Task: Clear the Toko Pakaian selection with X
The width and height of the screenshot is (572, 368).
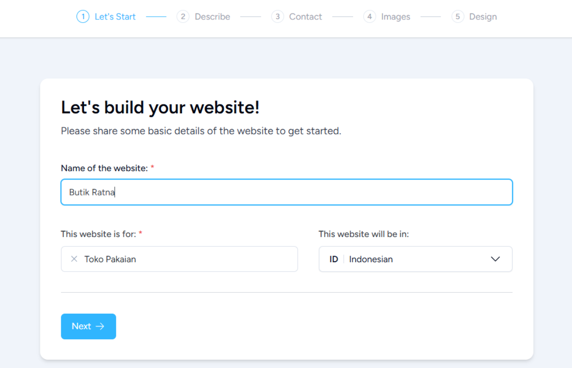Action: pyautogui.click(x=74, y=259)
